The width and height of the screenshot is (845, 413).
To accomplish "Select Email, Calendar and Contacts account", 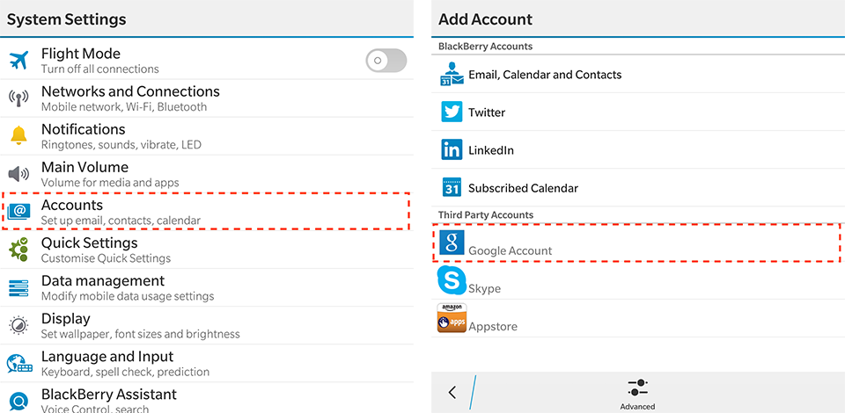I will 545,76.
